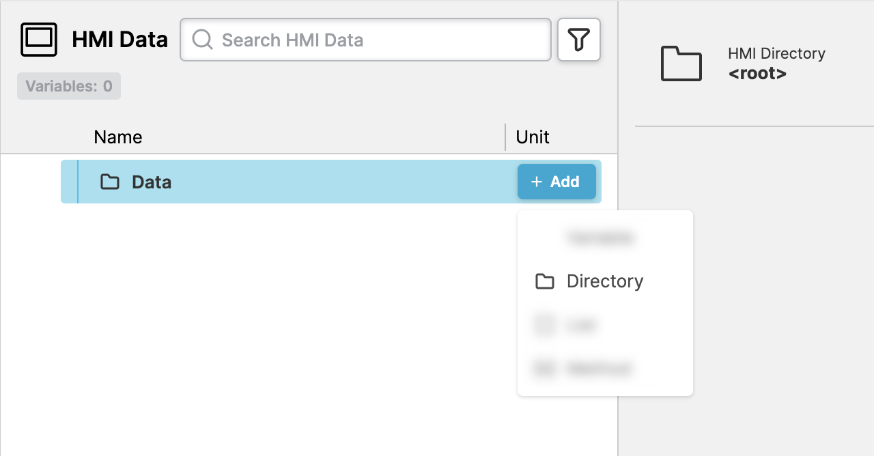
Task: Select the blurred bottom item in Add menu
Action: pos(598,369)
